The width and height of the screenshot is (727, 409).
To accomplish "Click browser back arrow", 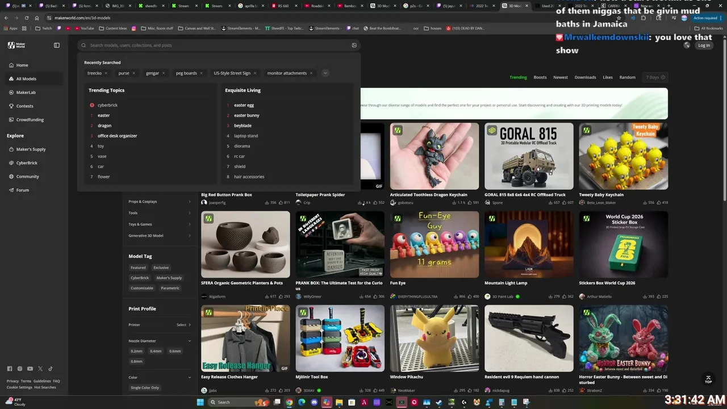I will click(x=6, y=18).
